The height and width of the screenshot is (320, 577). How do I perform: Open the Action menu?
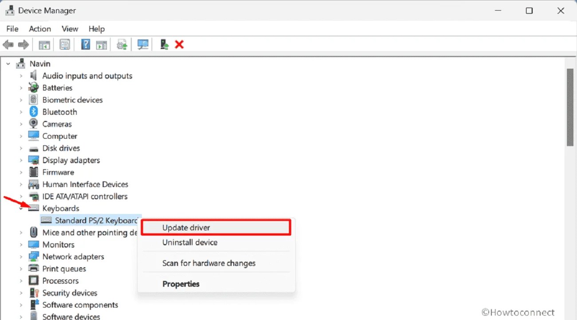click(40, 29)
